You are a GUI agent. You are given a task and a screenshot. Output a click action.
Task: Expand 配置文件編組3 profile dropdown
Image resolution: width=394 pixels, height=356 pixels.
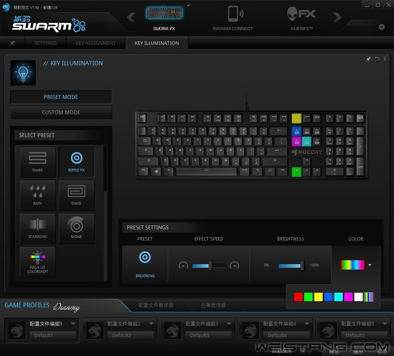[x=229, y=324]
